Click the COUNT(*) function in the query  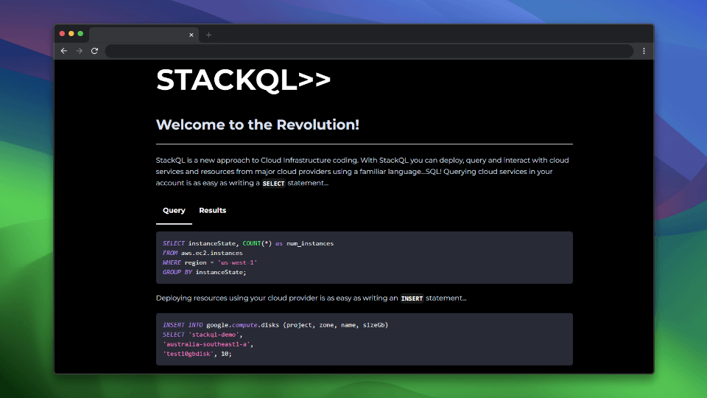tap(257, 243)
